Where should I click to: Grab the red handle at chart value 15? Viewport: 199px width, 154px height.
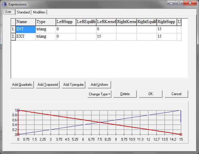click(x=181, y=134)
